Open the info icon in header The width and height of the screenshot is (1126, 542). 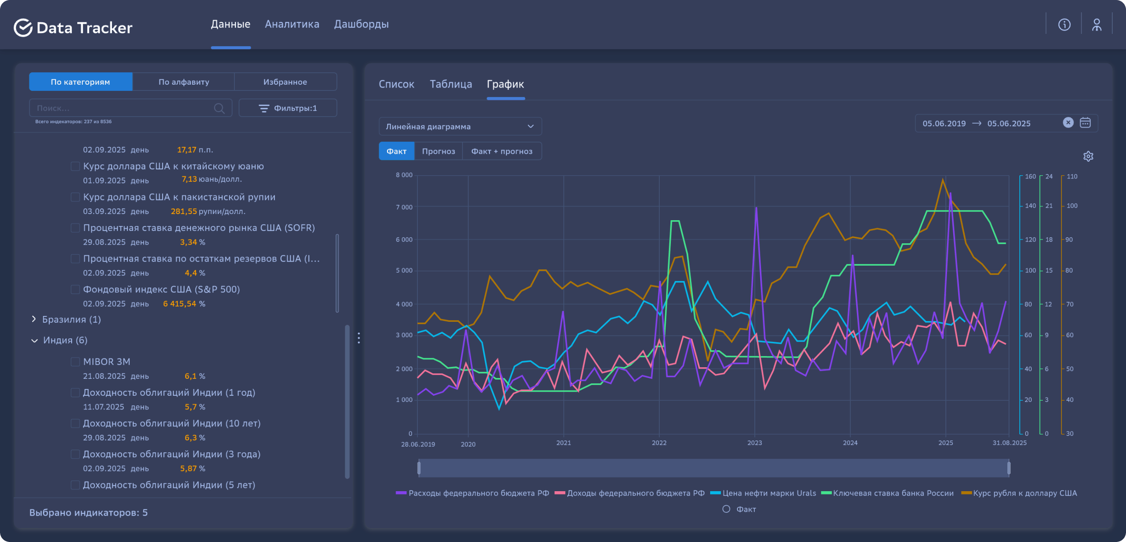1064,25
